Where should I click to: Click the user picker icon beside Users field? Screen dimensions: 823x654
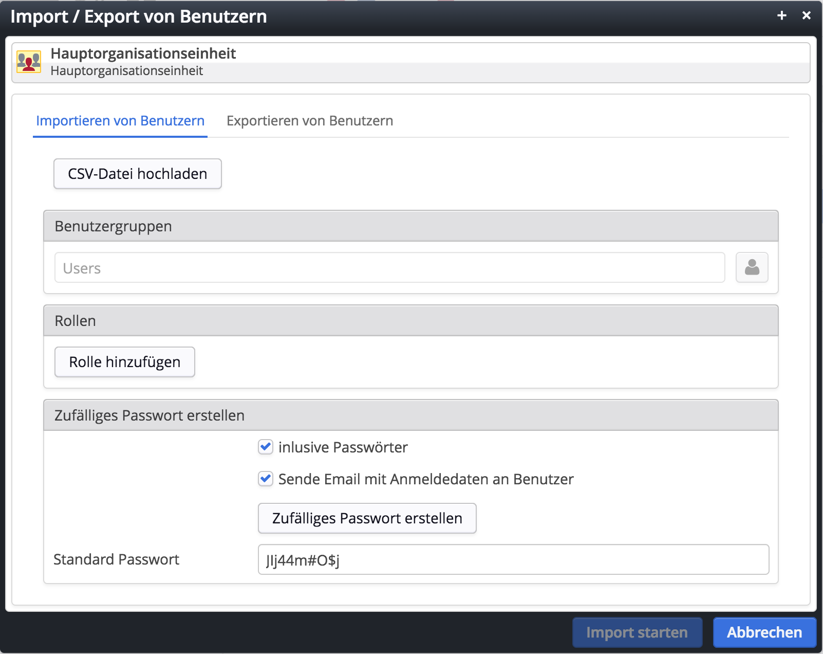[x=752, y=267]
